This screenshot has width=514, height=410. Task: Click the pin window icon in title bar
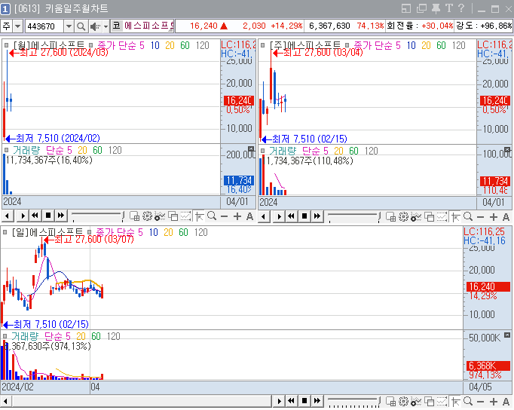coord(436,9)
